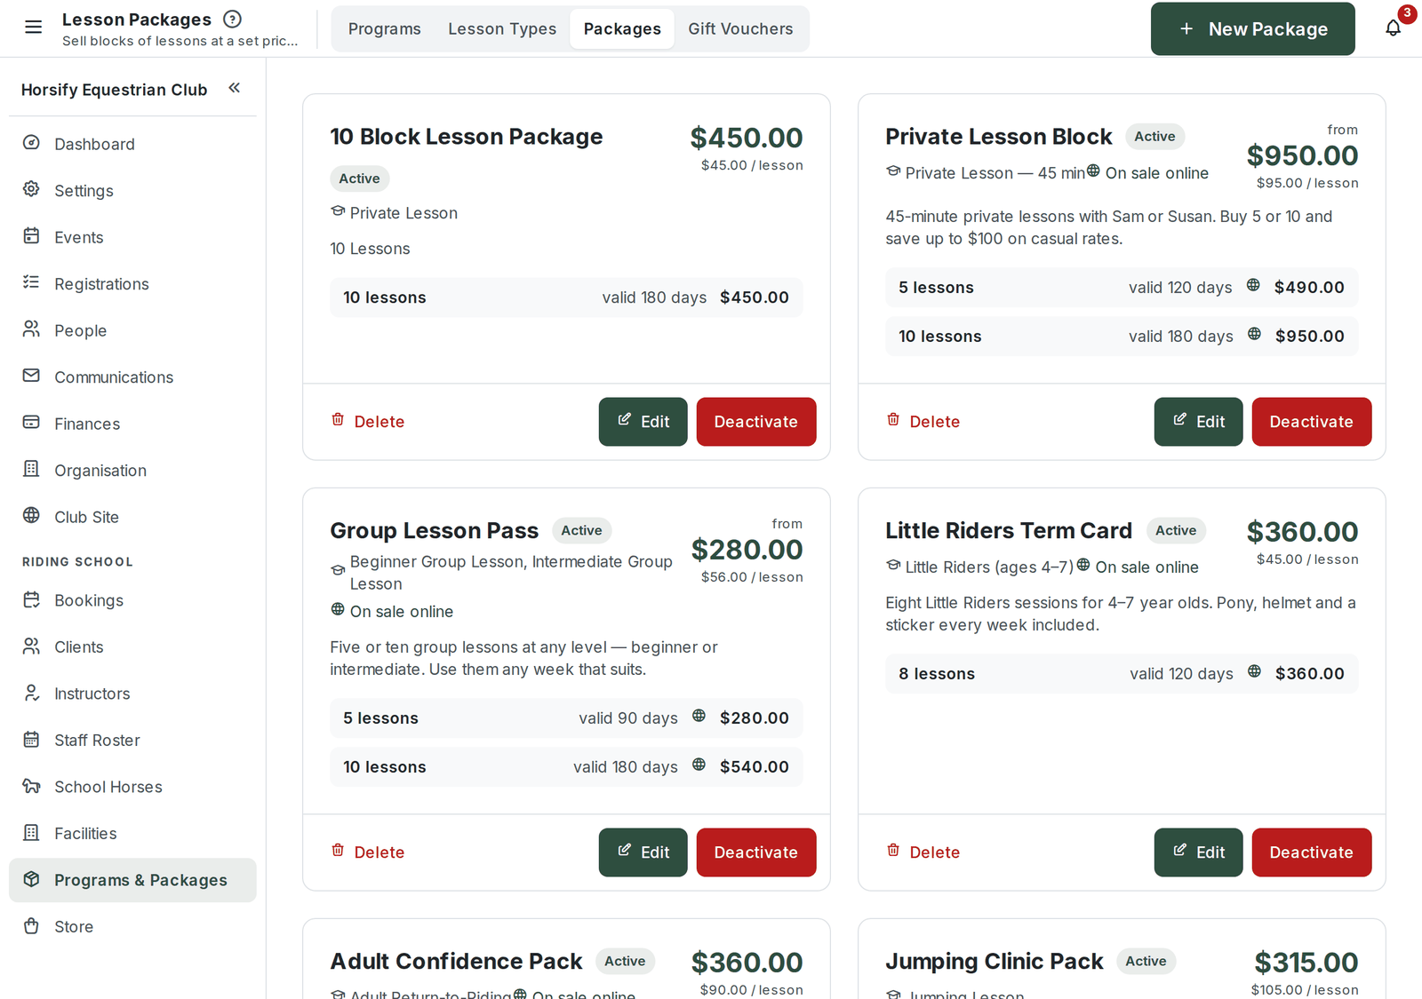Delete the 10 Block Lesson Package

click(x=368, y=422)
